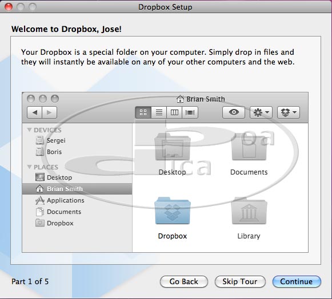The width and height of the screenshot is (332, 299).
Task: Collapse the DEVICES sidebar section
Action: pos(30,130)
